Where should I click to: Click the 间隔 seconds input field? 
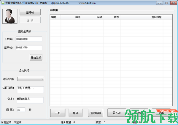point(21,110)
